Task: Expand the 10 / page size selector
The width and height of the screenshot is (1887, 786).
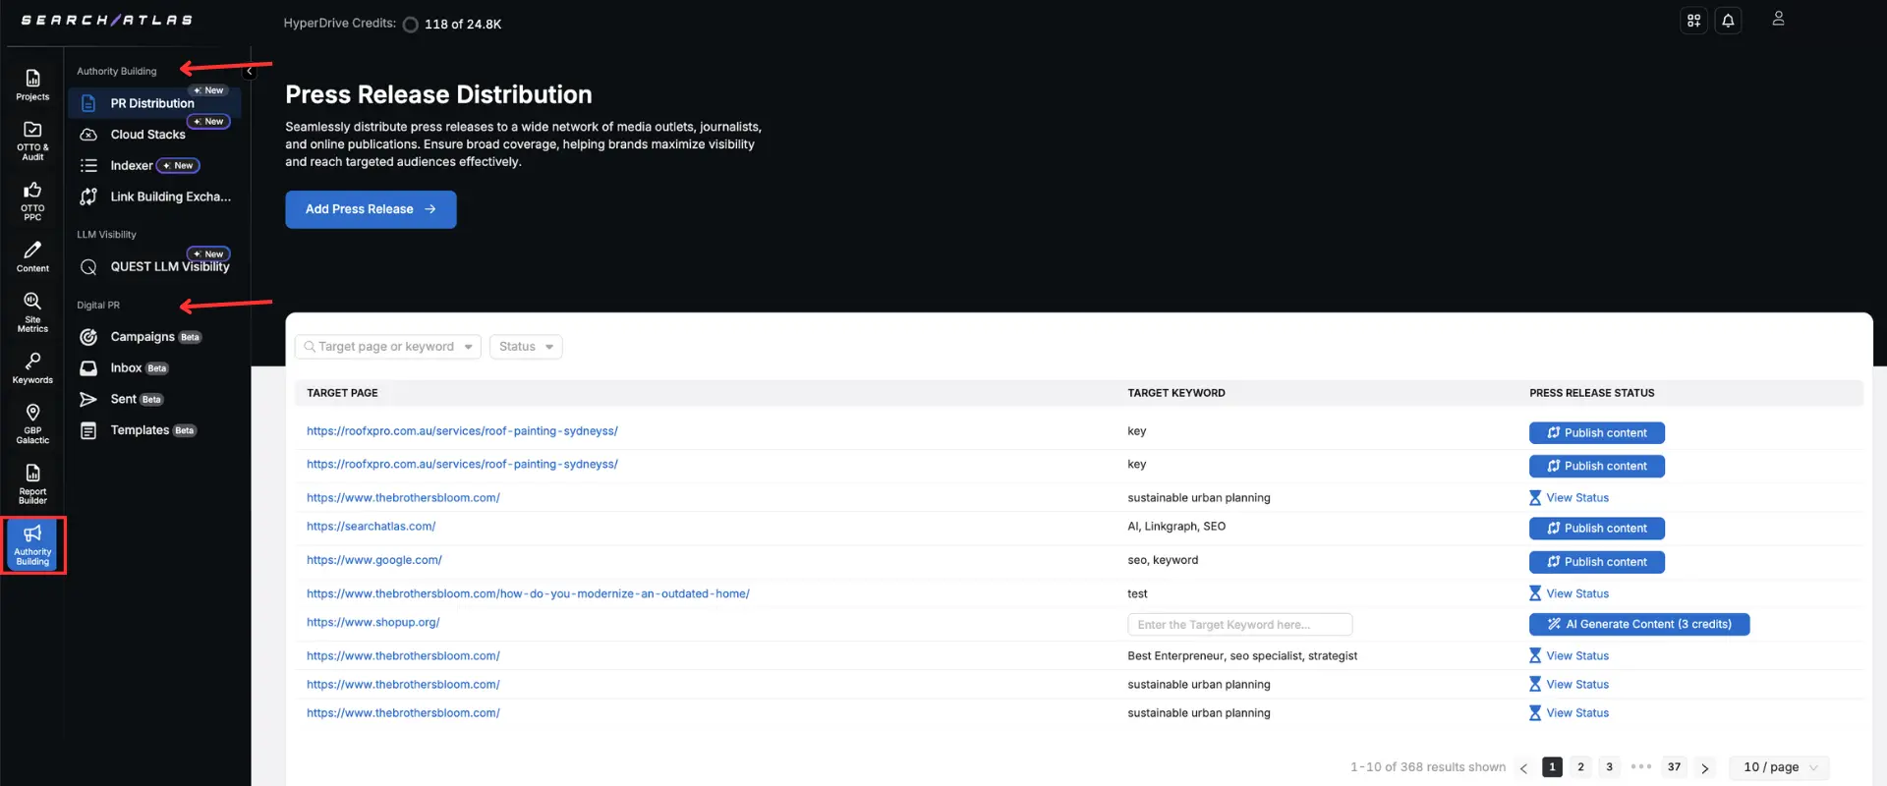Action: coord(1780,767)
